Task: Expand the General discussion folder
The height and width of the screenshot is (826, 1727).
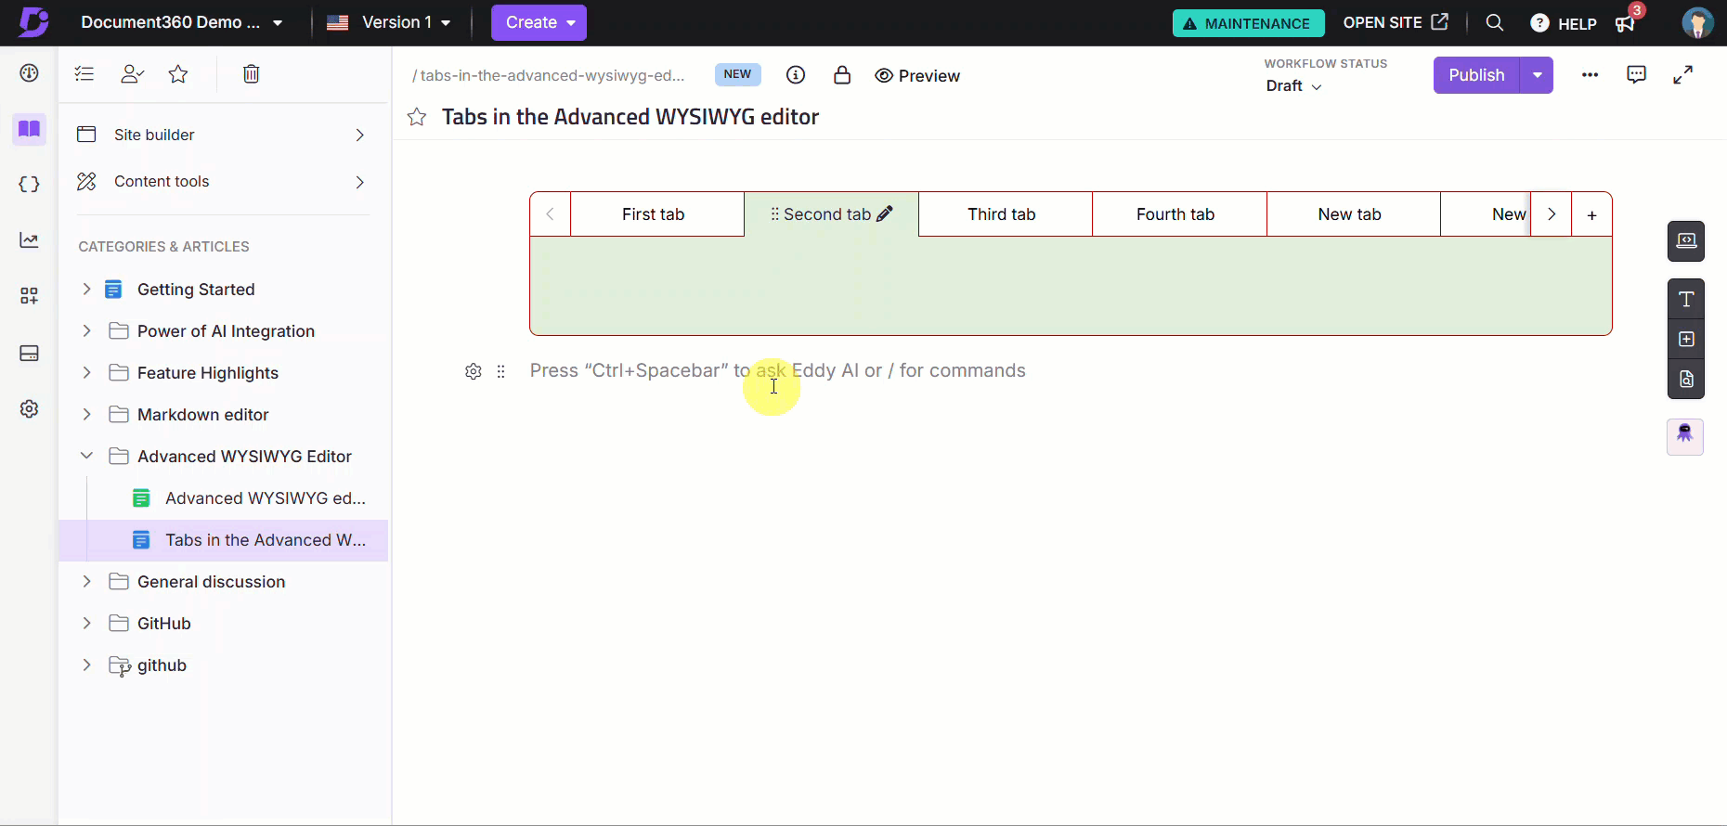Action: pos(86,582)
